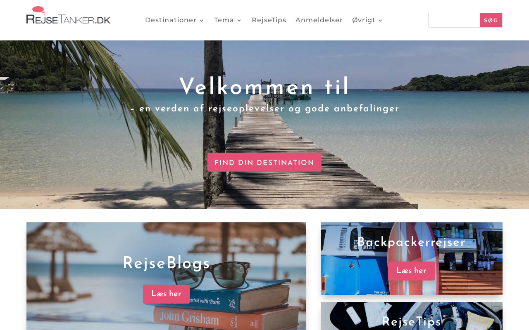Click the pink SØG search button

491,20
